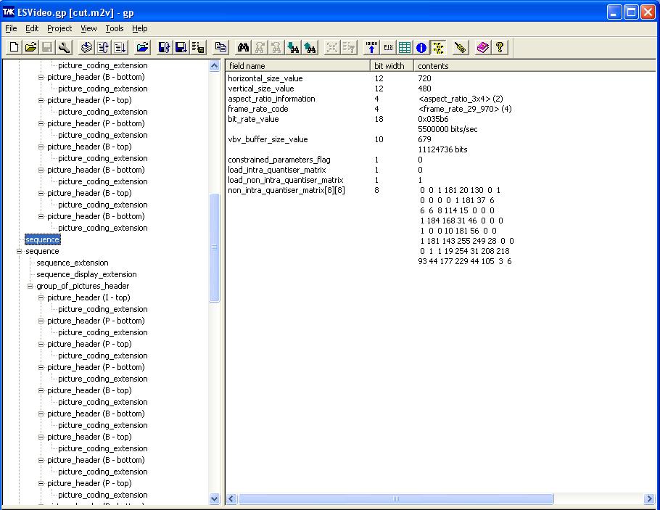Click the New file toolbar icon
This screenshot has width=660, height=510.
(x=14, y=47)
